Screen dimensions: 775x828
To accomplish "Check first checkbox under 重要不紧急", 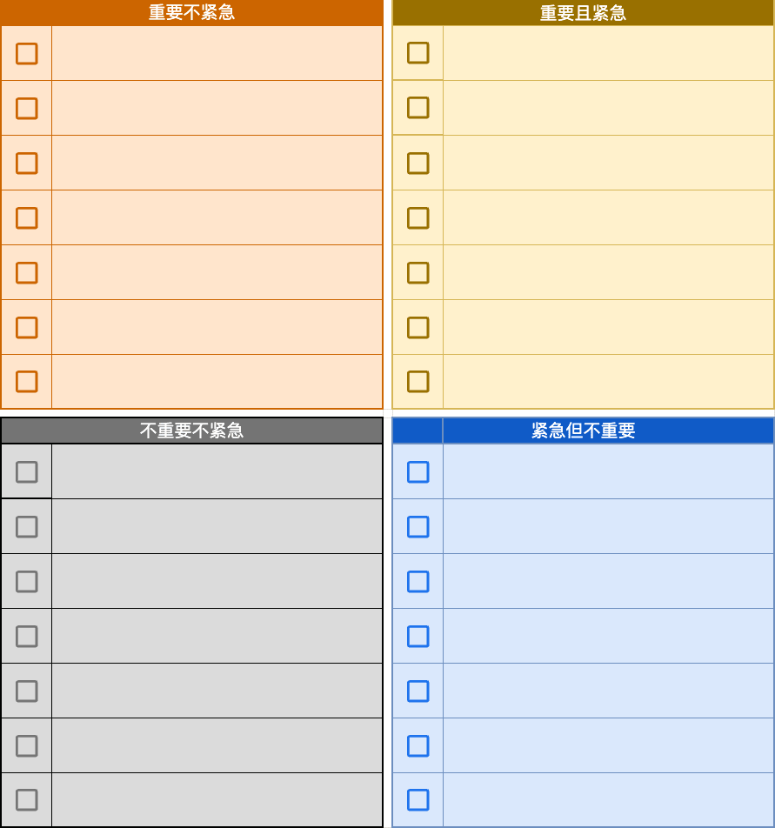I will coord(26,53).
